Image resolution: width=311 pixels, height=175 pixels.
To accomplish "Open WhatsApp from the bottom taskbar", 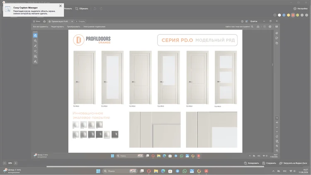I will tap(185, 171).
